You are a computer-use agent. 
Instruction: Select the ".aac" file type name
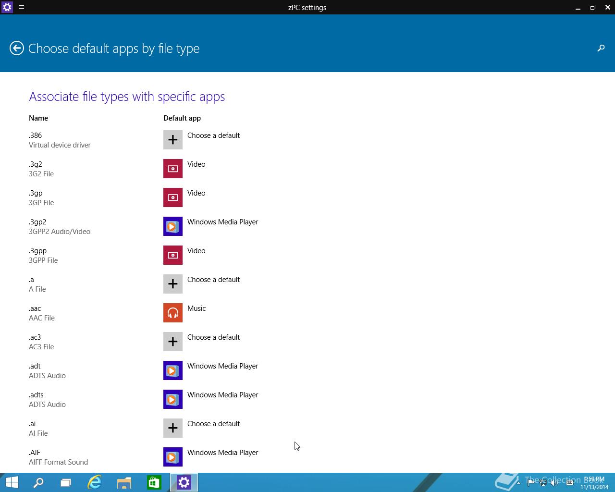35,308
